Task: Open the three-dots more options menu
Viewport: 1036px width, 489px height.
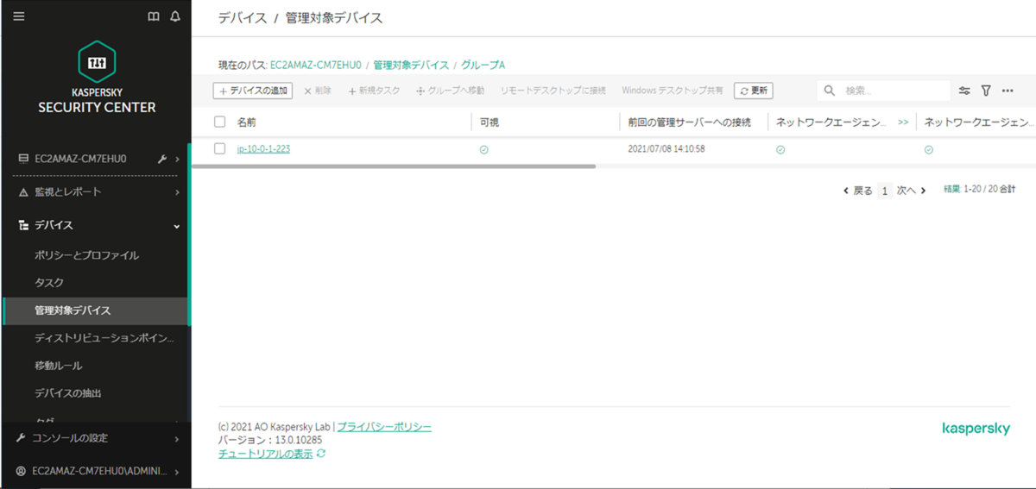Action: [1007, 91]
